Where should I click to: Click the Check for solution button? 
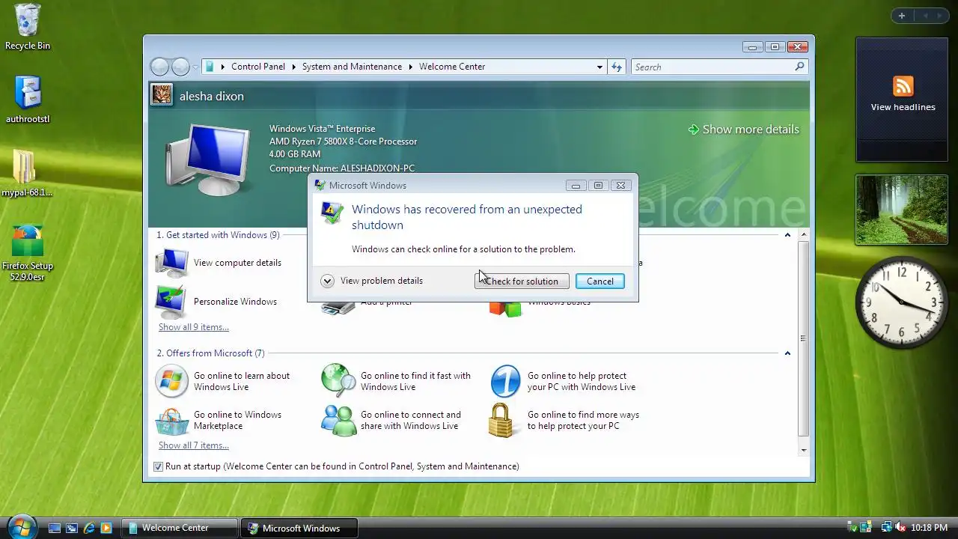522,281
